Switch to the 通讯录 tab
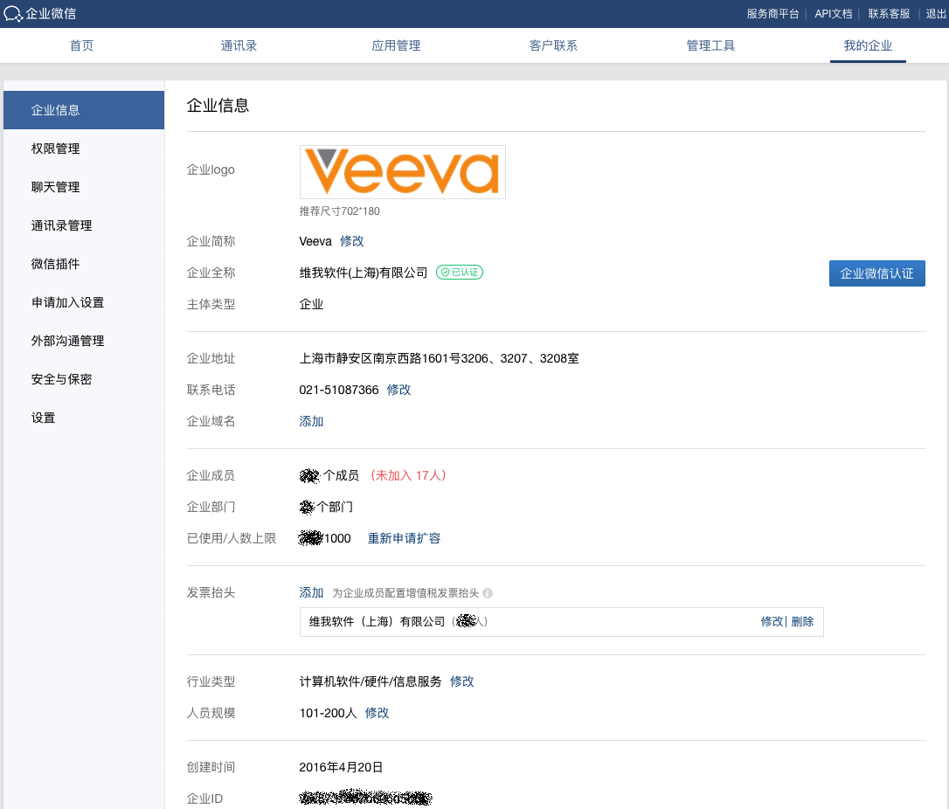The image size is (949, 809). coord(239,45)
